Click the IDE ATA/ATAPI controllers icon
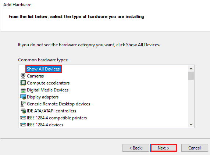210x155 pixels. (23, 111)
